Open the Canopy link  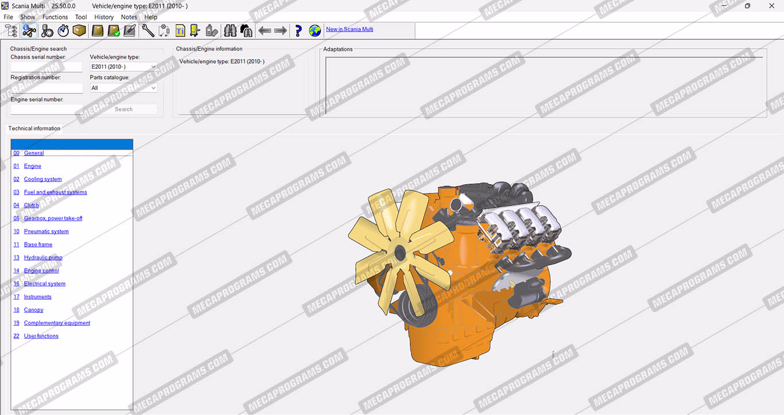34,310
